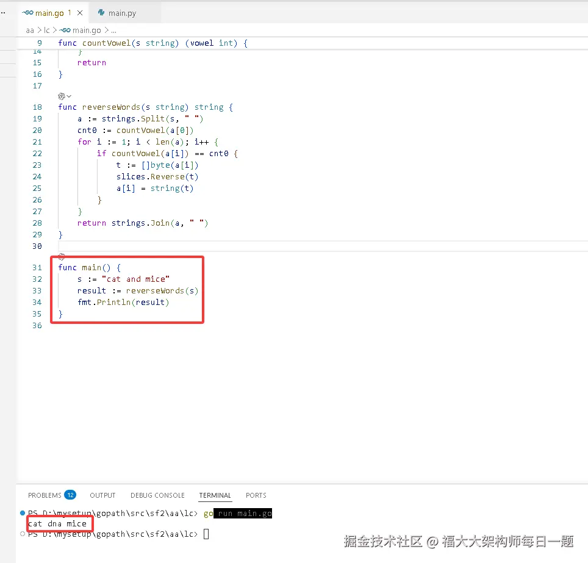Open the code lens icon above func main
Screen dimensions: 588x563
coord(62,257)
